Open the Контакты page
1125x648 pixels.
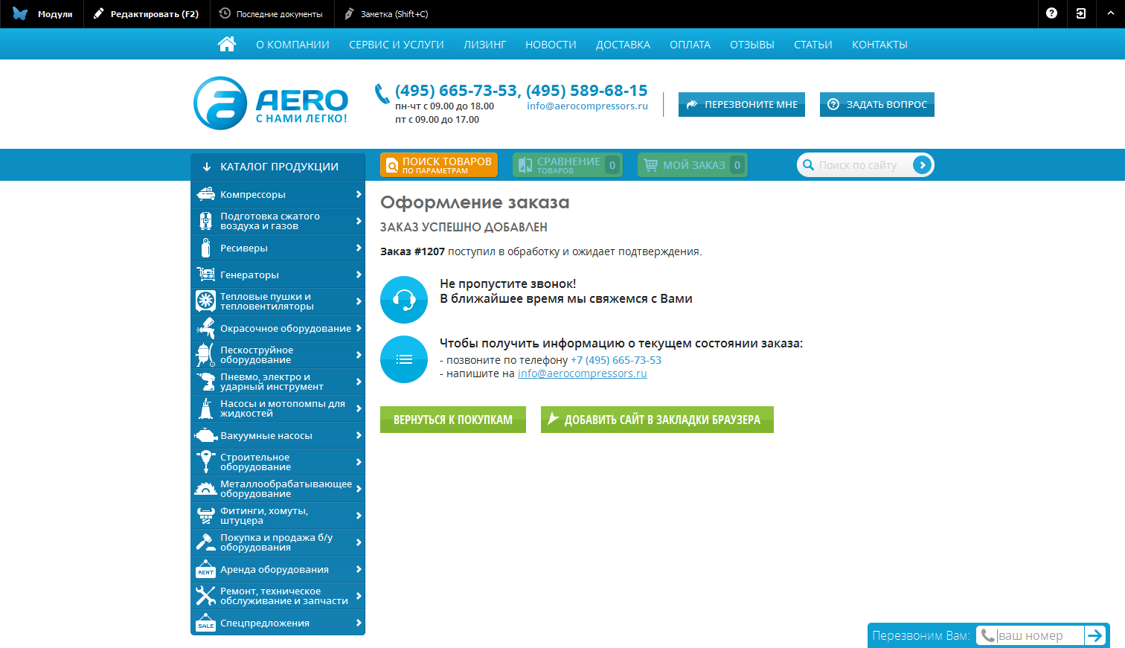[879, 45]
